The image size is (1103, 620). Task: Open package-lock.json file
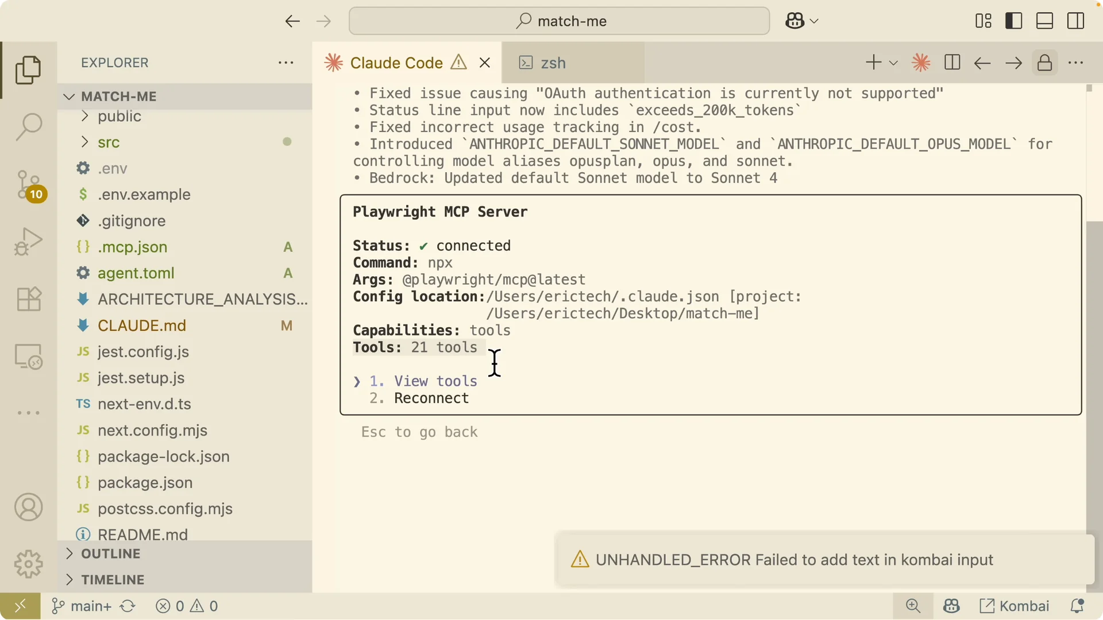tap(185, 457)
